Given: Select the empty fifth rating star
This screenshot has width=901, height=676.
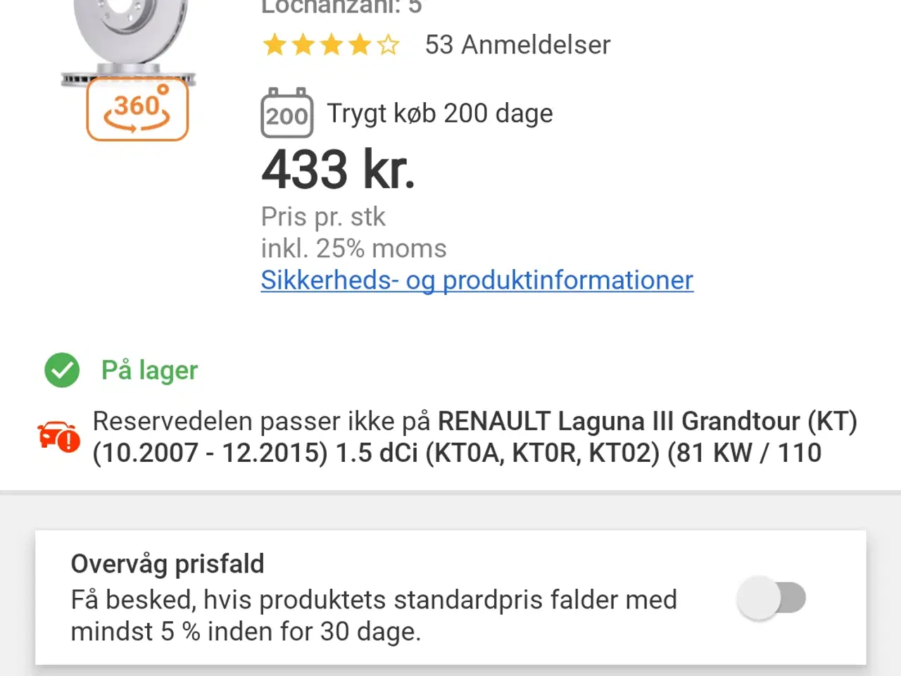Looking at the screenshot, I should pyautogui.click(x=389, y=44).
